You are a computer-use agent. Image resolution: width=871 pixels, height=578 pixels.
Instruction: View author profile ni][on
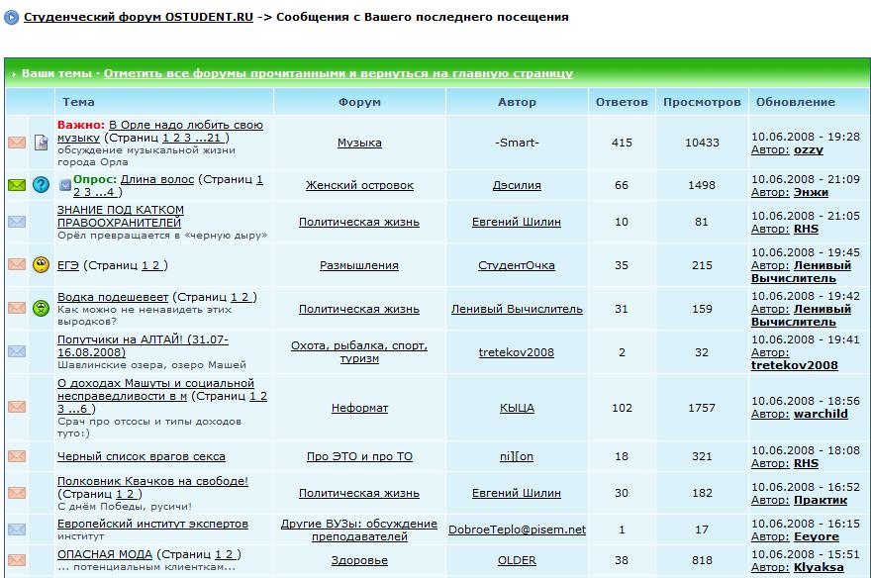click(x=517, y=456)
